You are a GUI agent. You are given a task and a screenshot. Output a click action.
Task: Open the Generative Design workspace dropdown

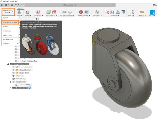(8, 12)
